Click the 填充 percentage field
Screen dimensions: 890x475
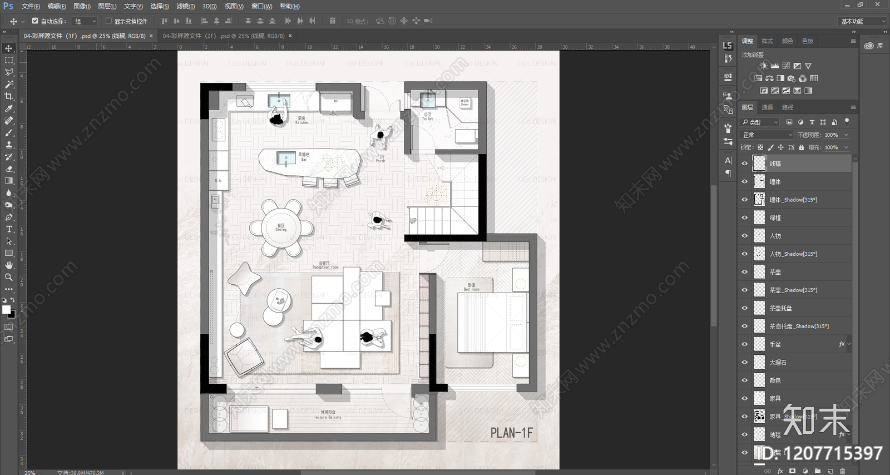pyautogui.click(x=831, y=147)
